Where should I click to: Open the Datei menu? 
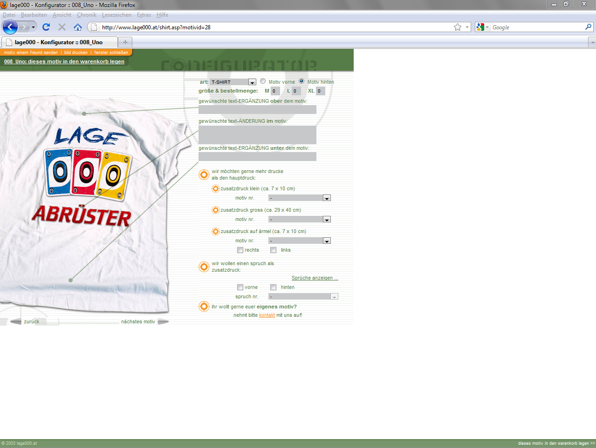[9, 15]
